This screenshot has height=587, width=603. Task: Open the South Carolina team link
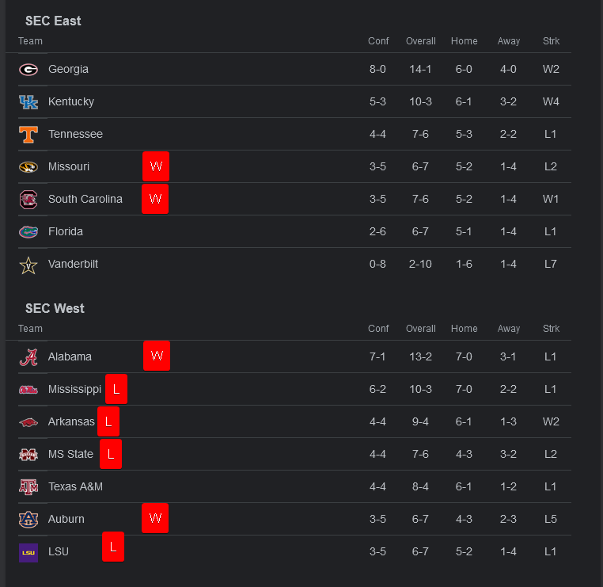[x=85, y=199]
